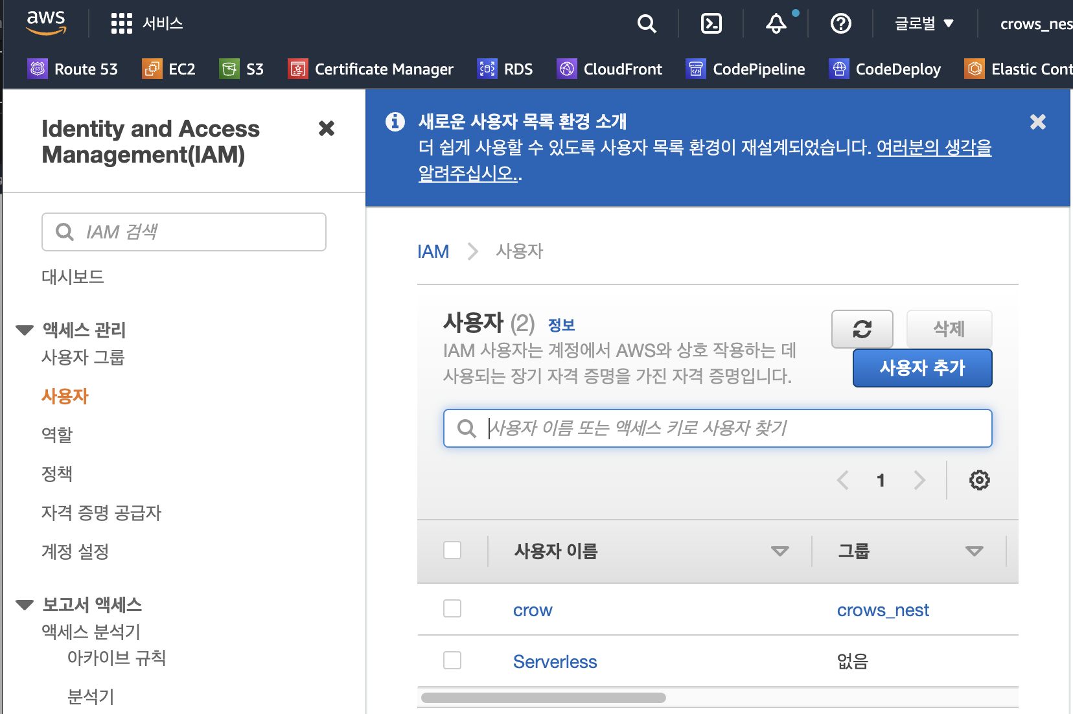The width and height of the screenshot is (1073, 714).
Task: Collapse the 보고서 액세스 section
Action: tap(25, 605)
